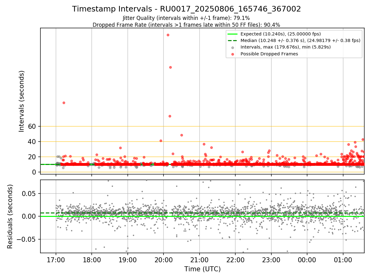Click the highest red outlier point just after 20:00
Image resolution: width=373 pixels, height=280 pixels.
point(168,35)
